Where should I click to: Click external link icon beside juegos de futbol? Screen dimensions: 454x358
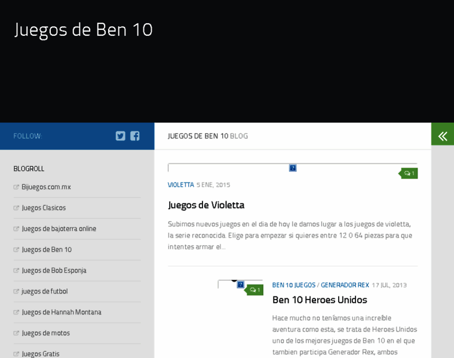pos(16,291)
